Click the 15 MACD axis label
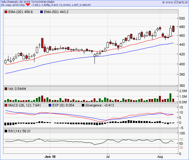189x160 pixels. pyautogui.click(x=181, y=107)
